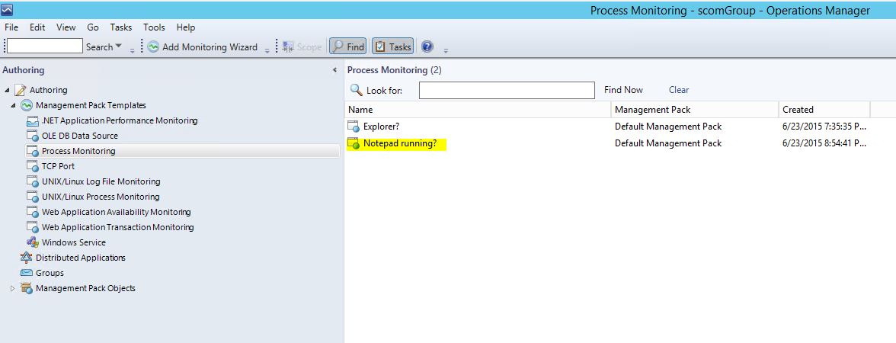Viewport: 896px width, 343px height.
Task: Select the Groups tree item
Action: (50, 273)
